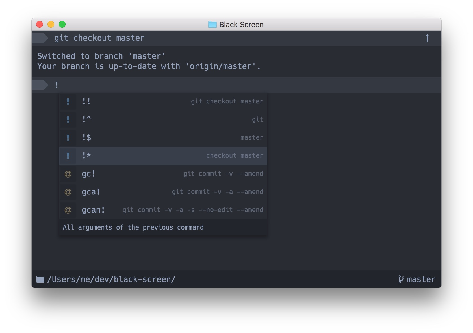Click the prompt arrow beside git checkout master
Viewport: 473px width, 333px height.
40,38
